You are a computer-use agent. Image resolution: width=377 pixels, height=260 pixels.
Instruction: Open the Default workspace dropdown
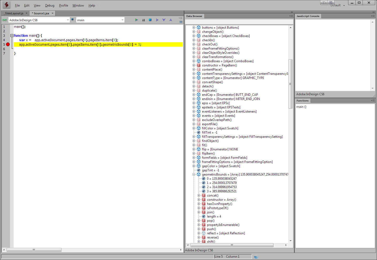tap(338, 5)
